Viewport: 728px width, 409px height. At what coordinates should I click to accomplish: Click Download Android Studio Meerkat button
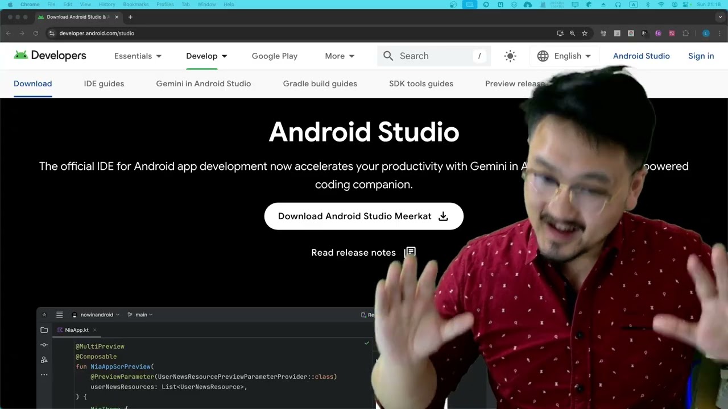(364, 216)
